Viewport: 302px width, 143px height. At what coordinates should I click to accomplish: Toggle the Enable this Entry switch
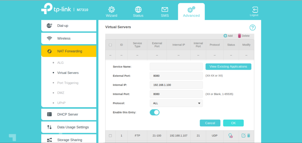coord(155,112)
